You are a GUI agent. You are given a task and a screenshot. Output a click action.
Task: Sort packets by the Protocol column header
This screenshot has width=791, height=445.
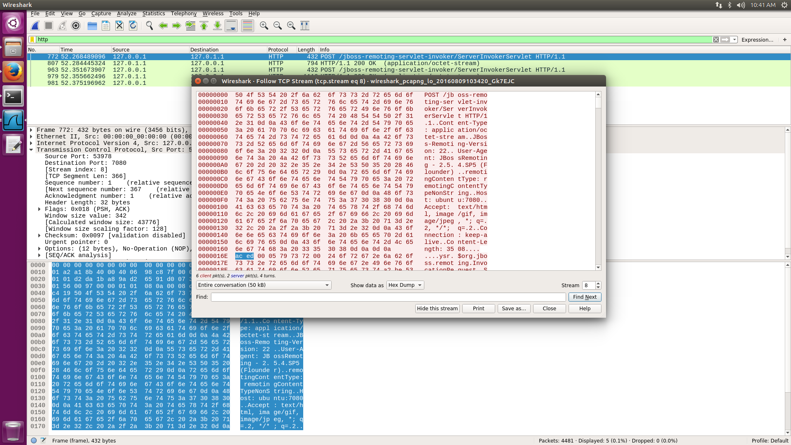(281, 49)
